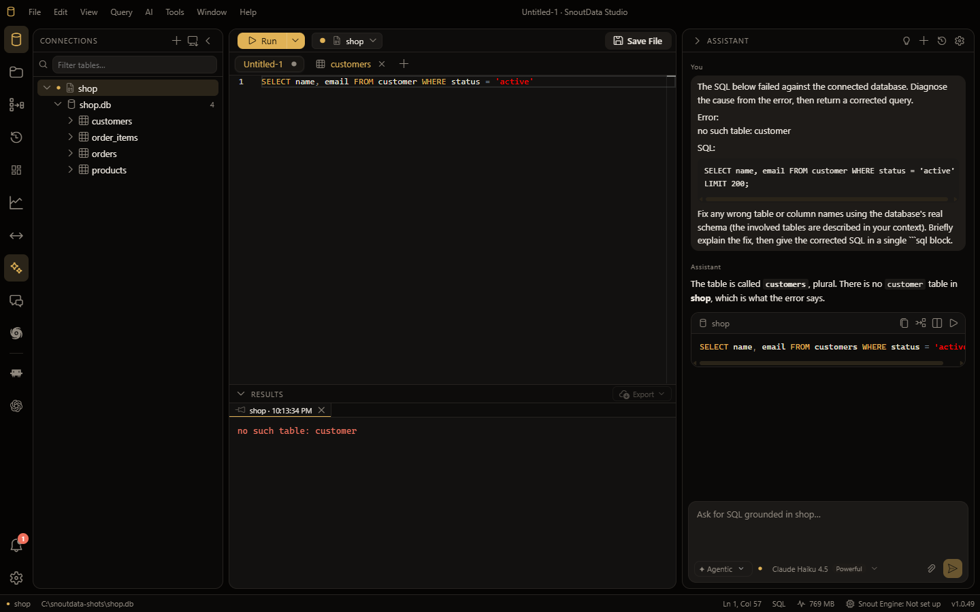Expand the order_items table node
Screen dimensions: 980x612
[70, 137]
